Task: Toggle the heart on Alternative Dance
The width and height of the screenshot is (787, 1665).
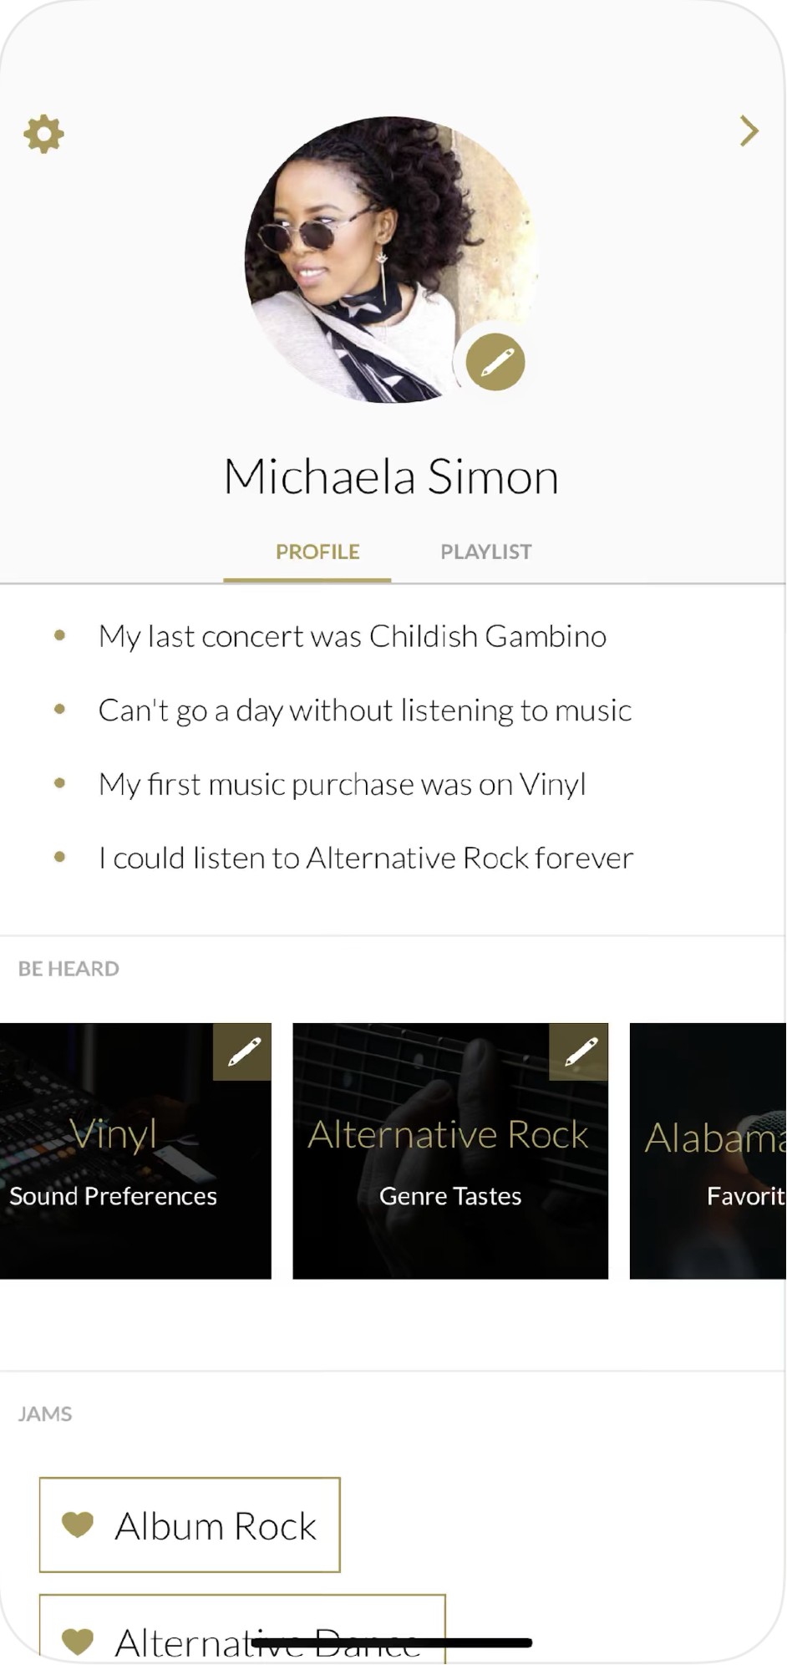Action: tap(78, 1640)
